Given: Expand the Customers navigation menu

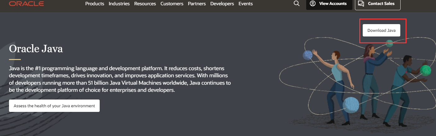Looking at the screenshot, I should click(x=172, y=4).
